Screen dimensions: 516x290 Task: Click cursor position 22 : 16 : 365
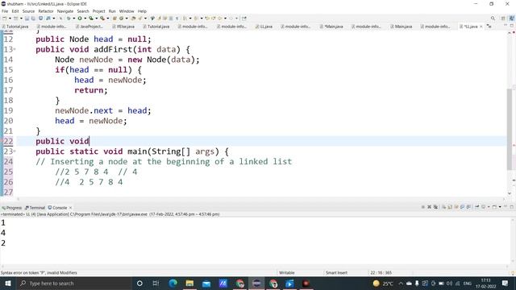coord(381,272)
